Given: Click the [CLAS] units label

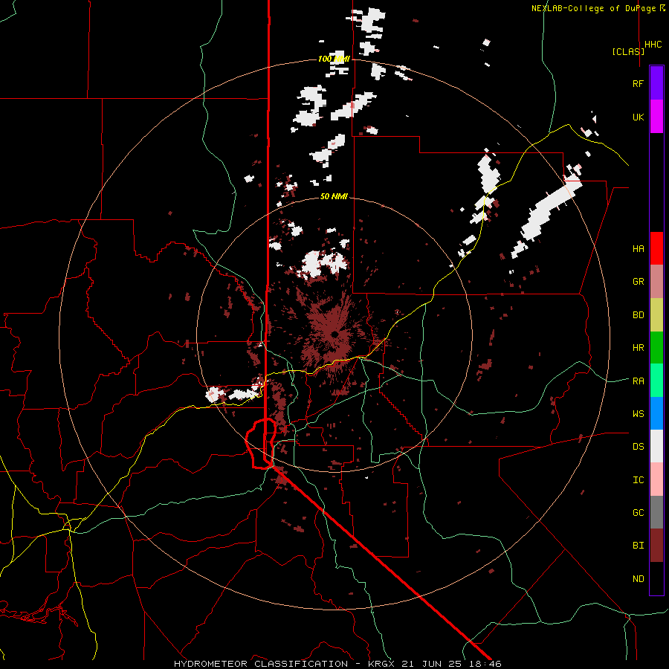Looking at the screenshot, I should (628, 51).
